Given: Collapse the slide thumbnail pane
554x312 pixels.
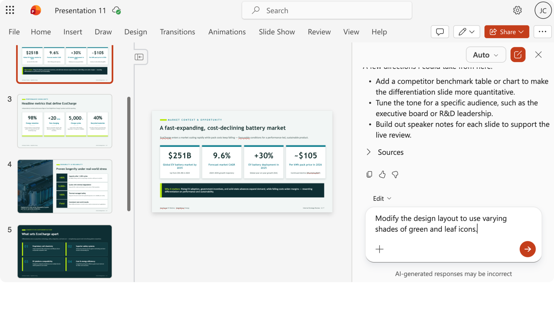Looking at the screenshot, I should click(x=139, y=57).
